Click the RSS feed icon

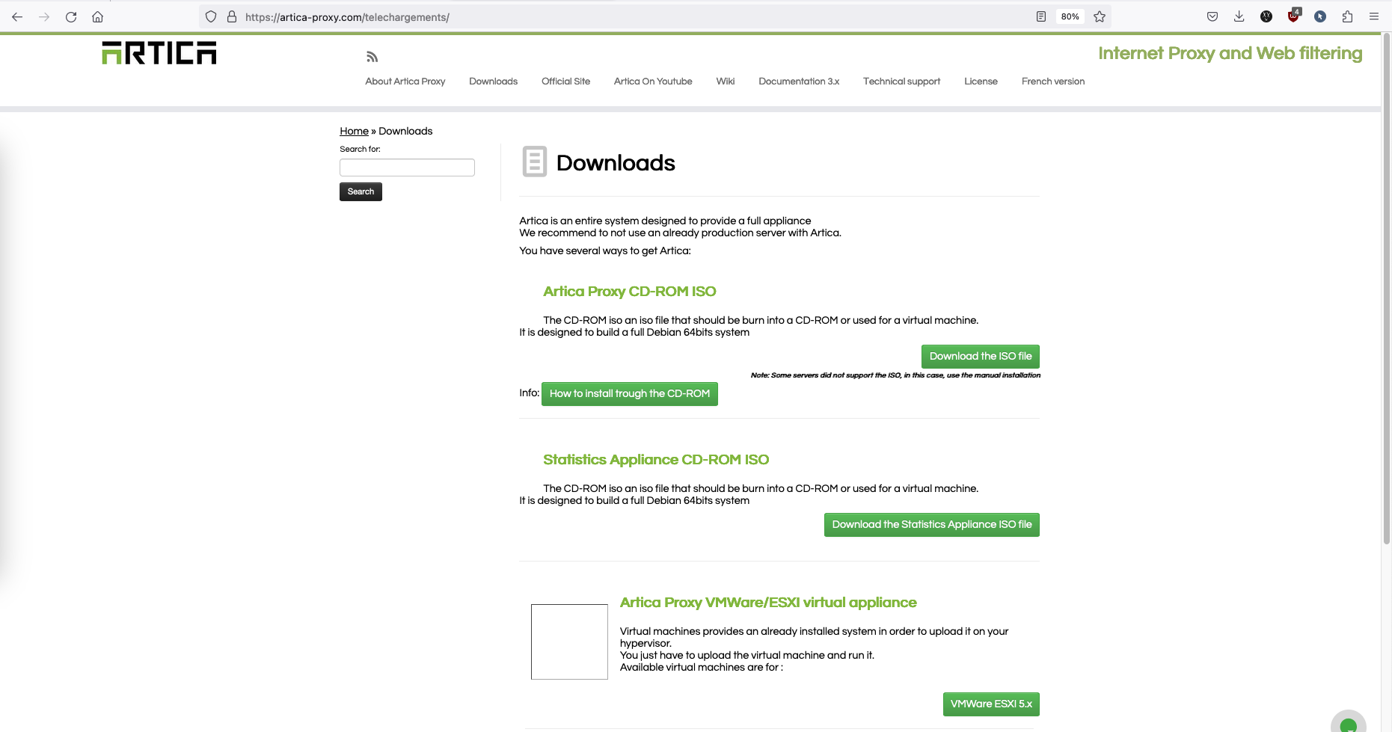click(372, 57)
